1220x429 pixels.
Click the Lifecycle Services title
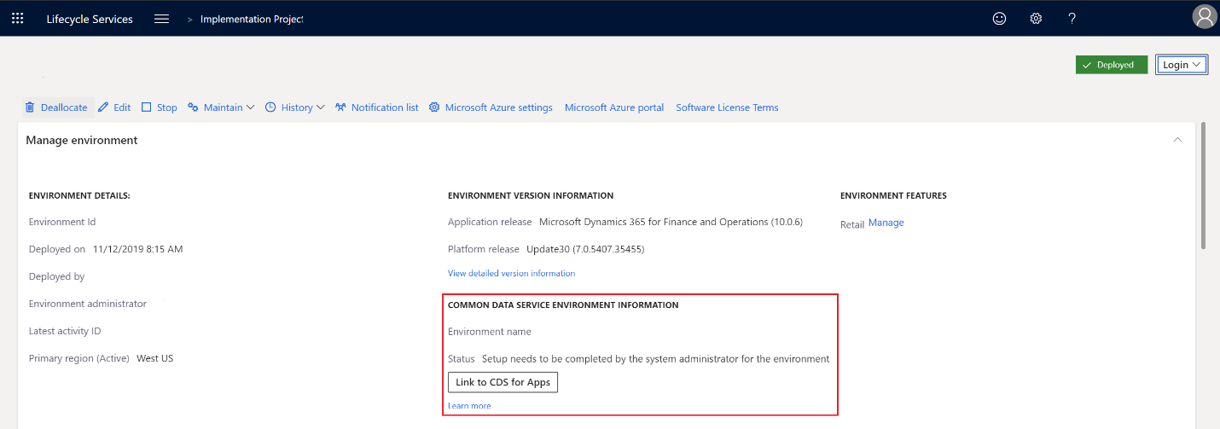click(90, 19)
